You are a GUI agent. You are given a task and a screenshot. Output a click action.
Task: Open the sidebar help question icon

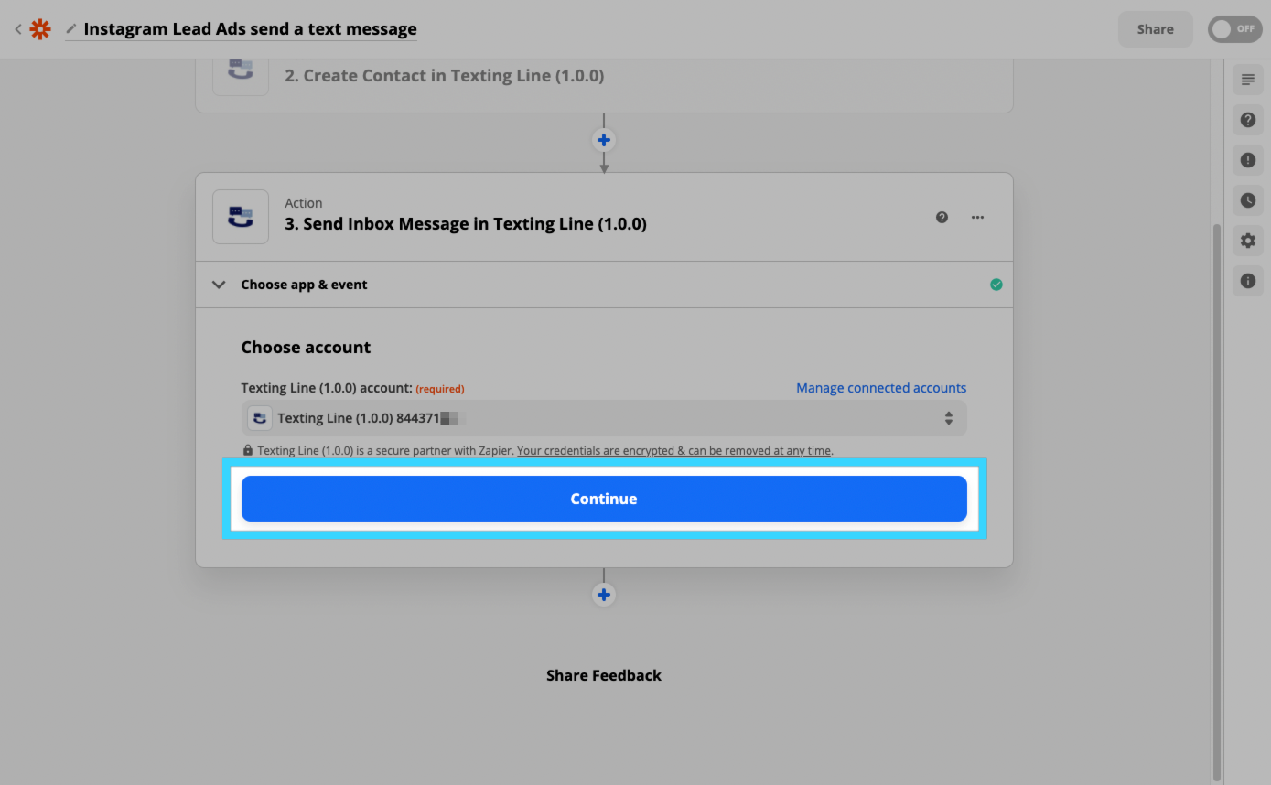click(x=1248, y=120)
